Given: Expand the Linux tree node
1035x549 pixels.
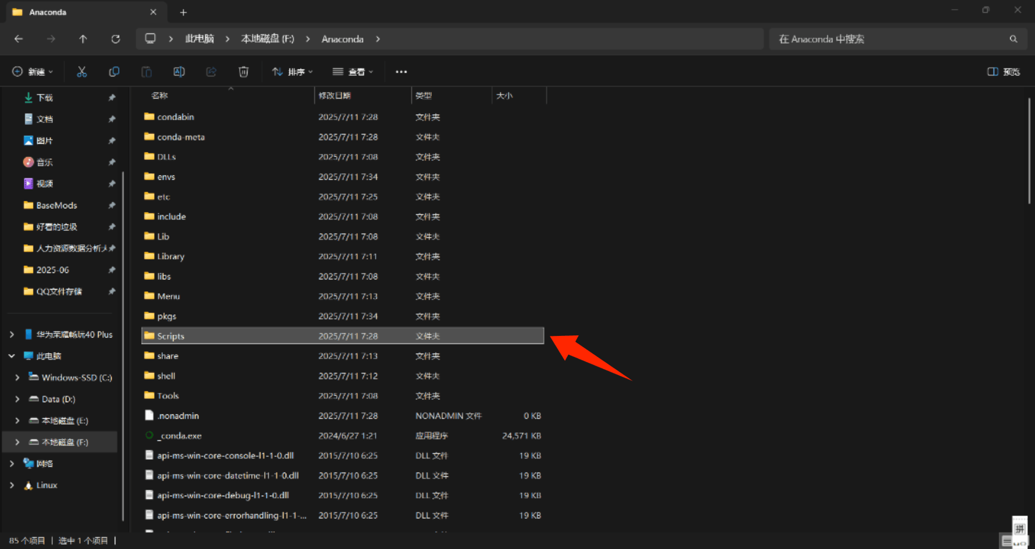Looking at the screenshot, I should [x=11, y=485].
